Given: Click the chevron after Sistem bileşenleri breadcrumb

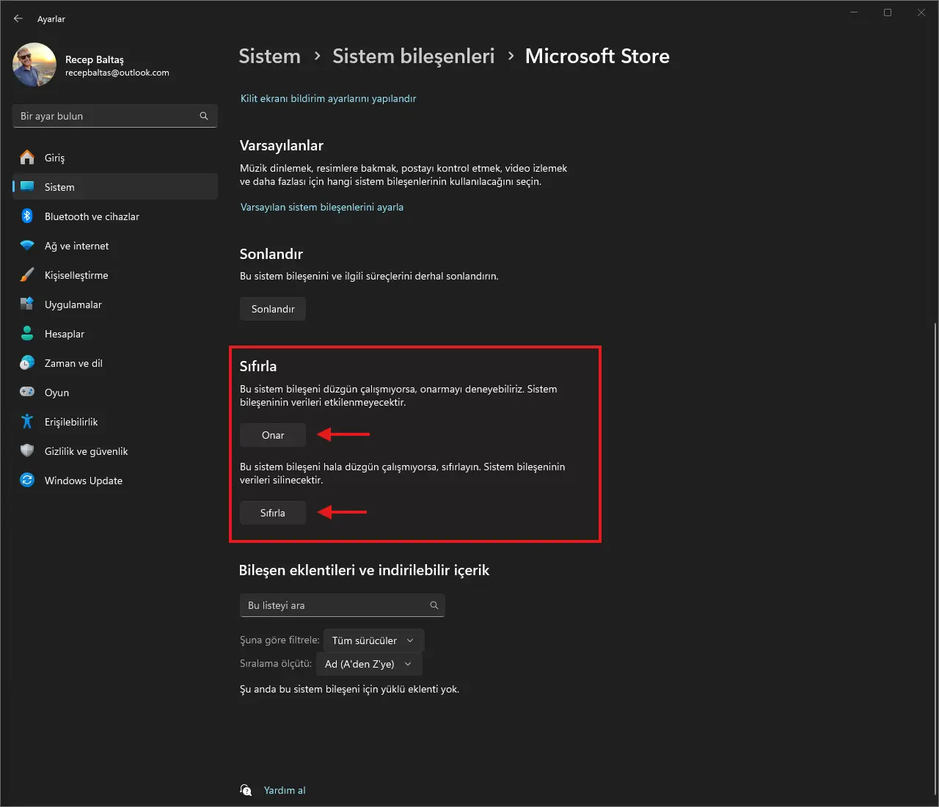Looking at the screenshot, I should point(511,56).
